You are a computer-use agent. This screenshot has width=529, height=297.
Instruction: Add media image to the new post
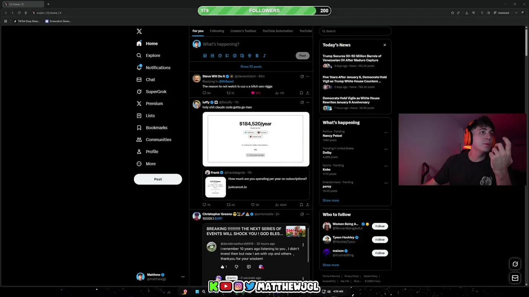coord(205,56)
